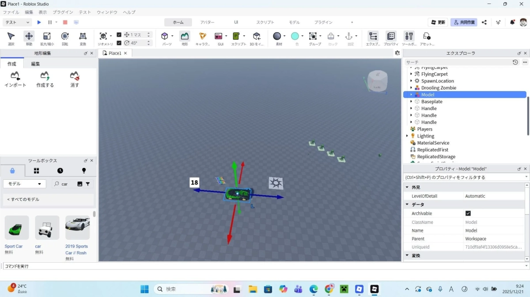Start playtest with the play button
The height and width of the screenshot is (297, 530).
(39, 22)
